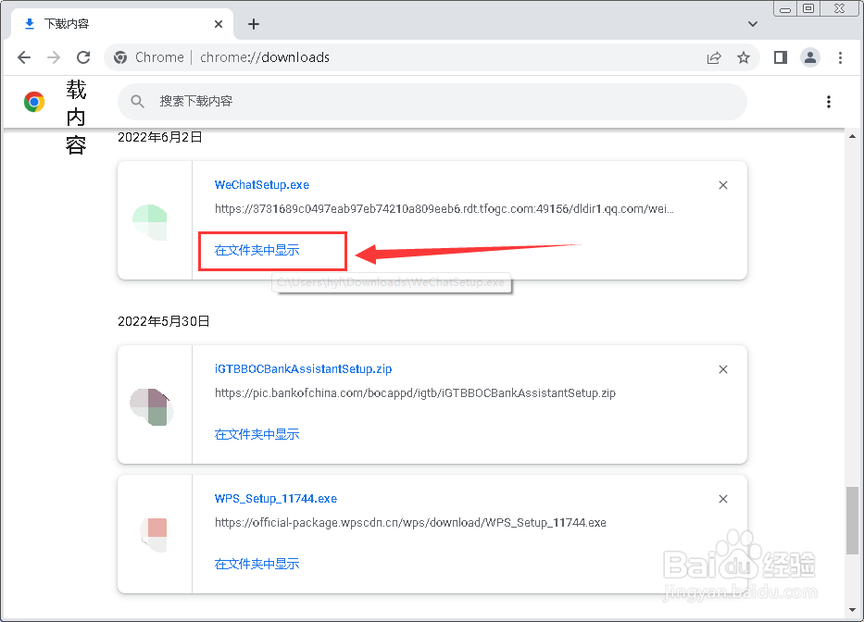The height and width of the screenshot is (622, 864).
Task: Open the WeChatSetup.exe file link
Action: click(x=262, y=185)
